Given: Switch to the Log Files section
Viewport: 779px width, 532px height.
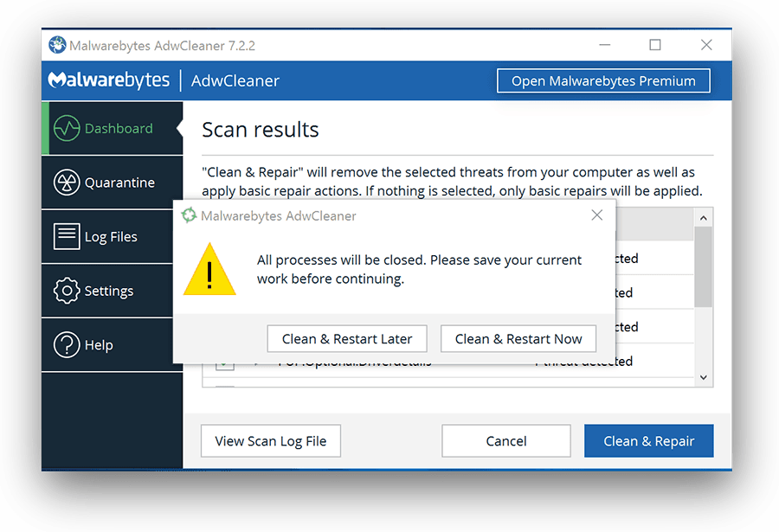Looking at the screenshot, I should 111,237.
